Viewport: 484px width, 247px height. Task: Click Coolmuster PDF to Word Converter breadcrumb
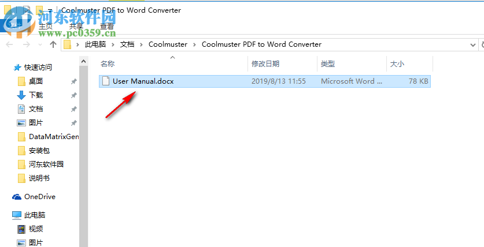pyautogui.click(x=261, y=44)
